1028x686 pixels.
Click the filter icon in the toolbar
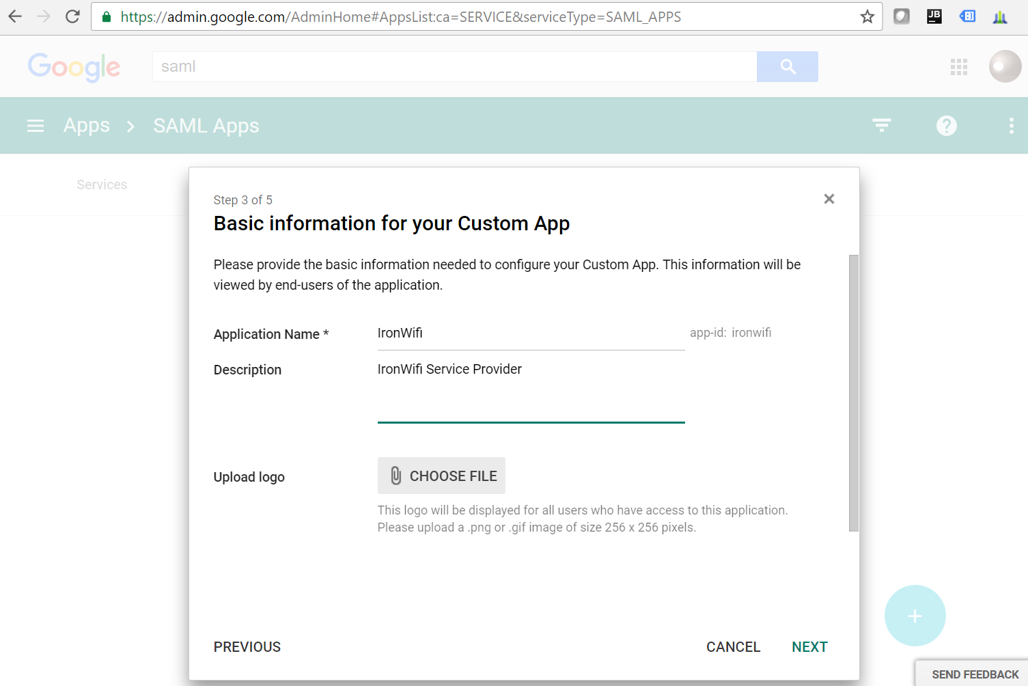pyautogui.click(x=880, y=125)
